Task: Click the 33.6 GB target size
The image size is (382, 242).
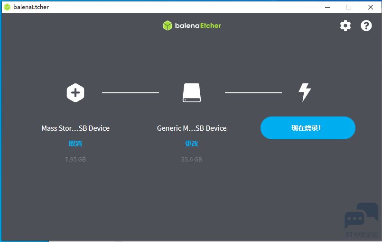Action: tap(192, 160)
